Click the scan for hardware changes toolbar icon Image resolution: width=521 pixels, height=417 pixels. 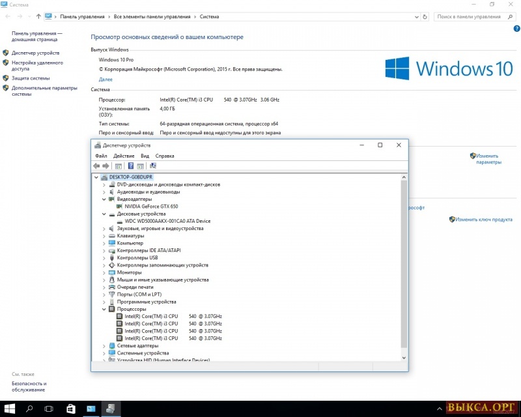point(152,166)
